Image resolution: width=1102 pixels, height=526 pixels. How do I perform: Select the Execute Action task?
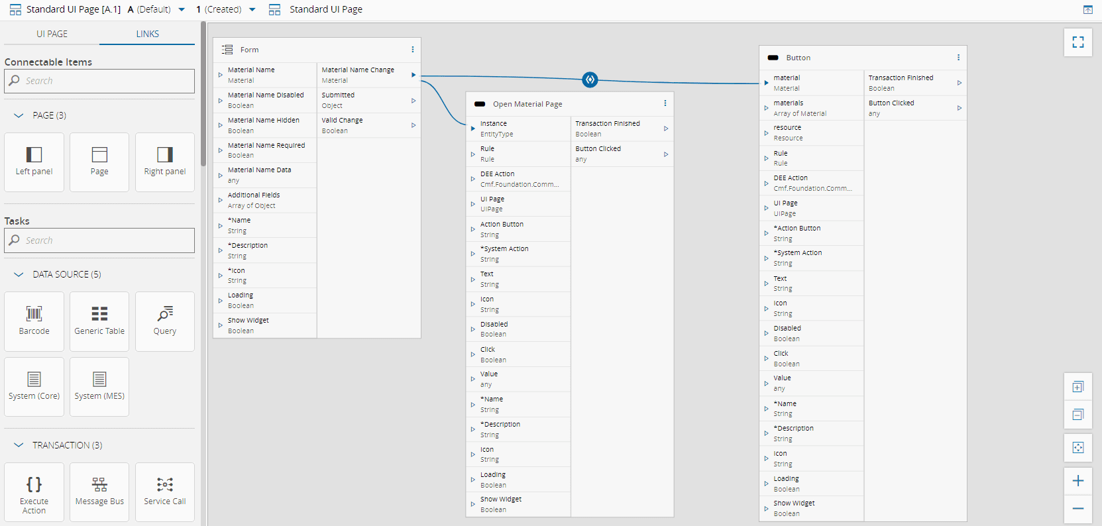point(34,492)
